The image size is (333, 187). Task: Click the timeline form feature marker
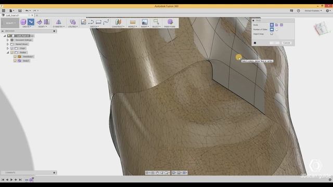pos(31,180)
